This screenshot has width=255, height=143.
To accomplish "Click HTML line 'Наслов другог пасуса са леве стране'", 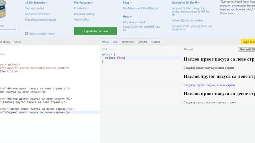I will pyautogui.click(x=36, y=99).
